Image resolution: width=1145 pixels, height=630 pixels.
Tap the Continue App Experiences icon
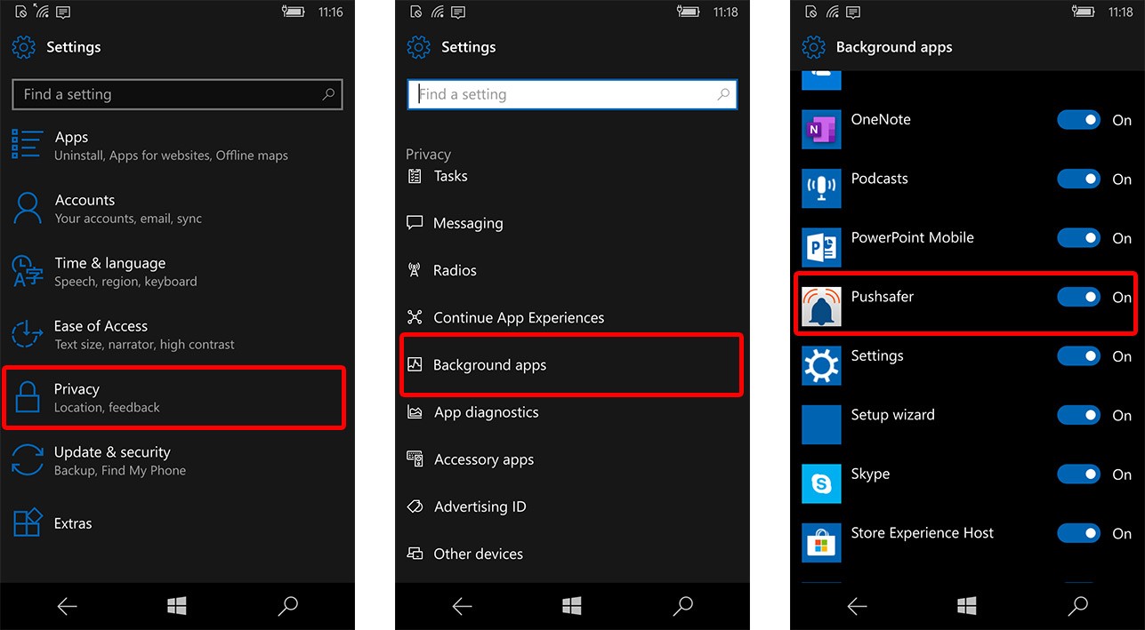(x=415, y=317)
